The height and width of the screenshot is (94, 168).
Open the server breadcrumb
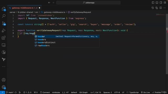[x=13, y=12]
